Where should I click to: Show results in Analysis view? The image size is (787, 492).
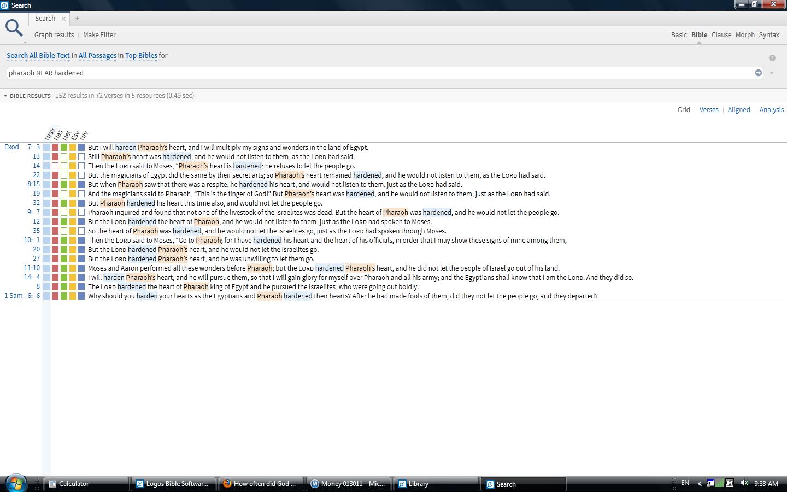coord(772,110)
